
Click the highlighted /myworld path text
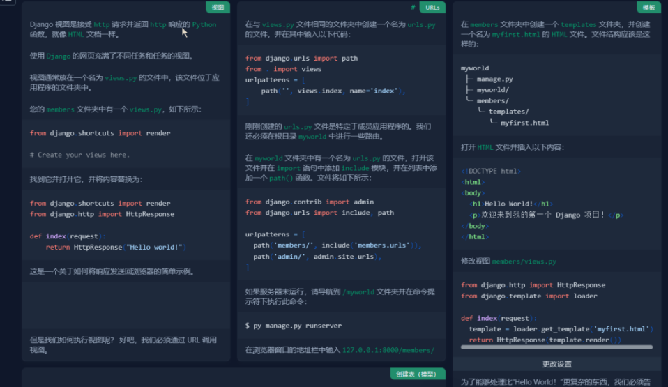(358, 292)
